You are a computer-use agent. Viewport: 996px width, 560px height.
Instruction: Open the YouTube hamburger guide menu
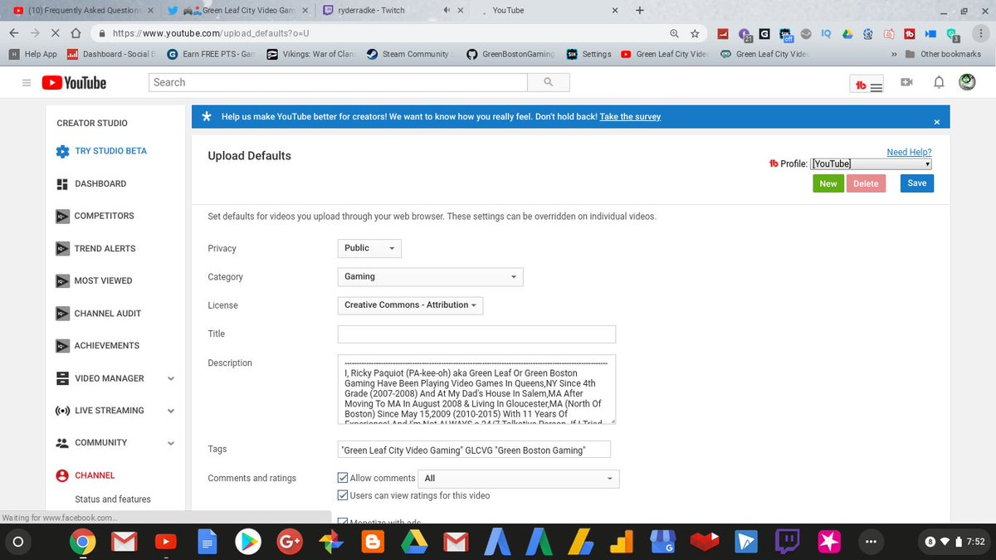coord(27,83)
